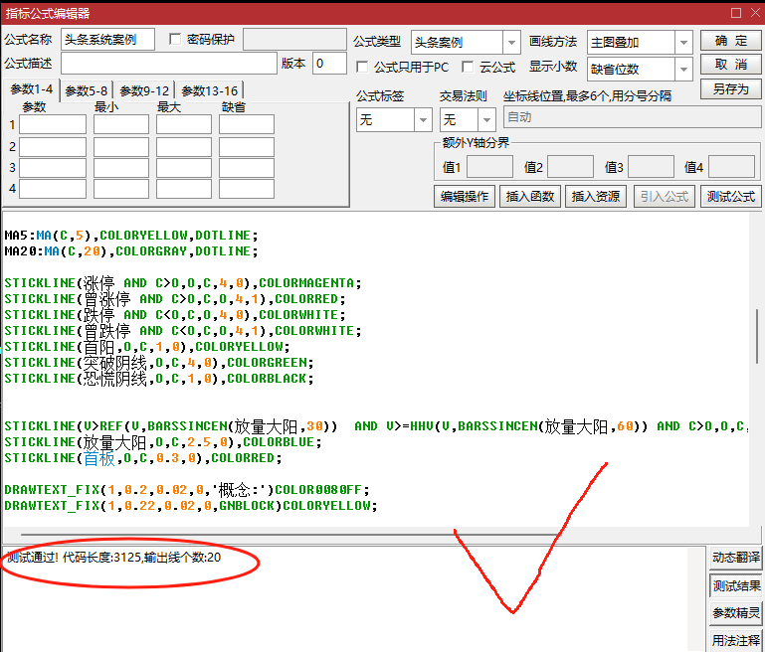Click the 另存为 button
This screenshot has height=652, width=765.
coord(730,88)
